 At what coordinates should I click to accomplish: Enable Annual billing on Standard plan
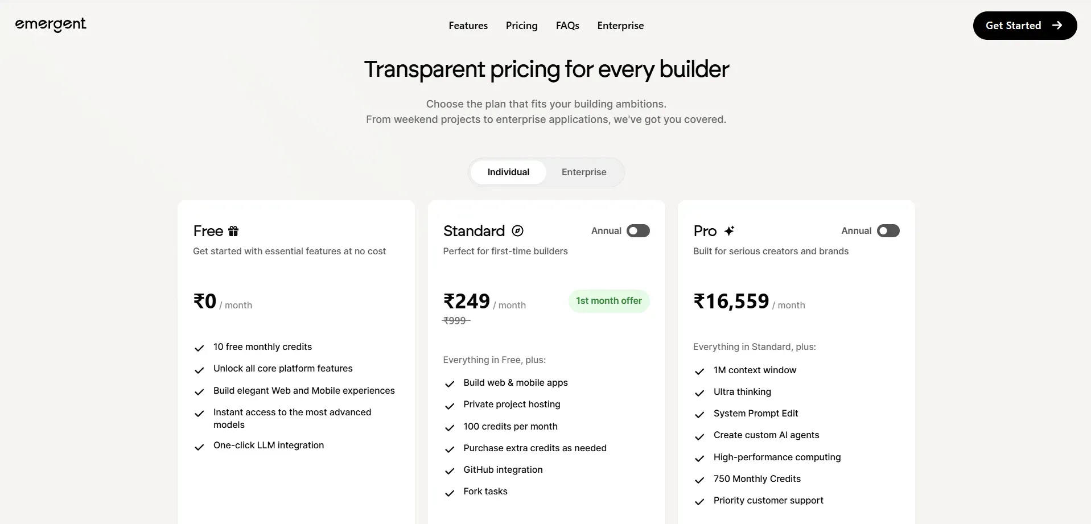coord(637,230)
